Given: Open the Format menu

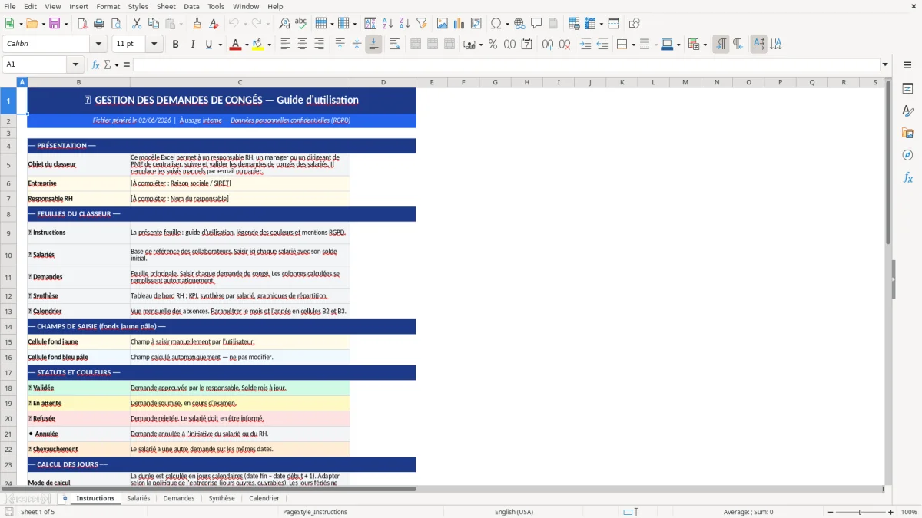Looking at the screenshot, I should pyautogui.click(x=108, y=6).
